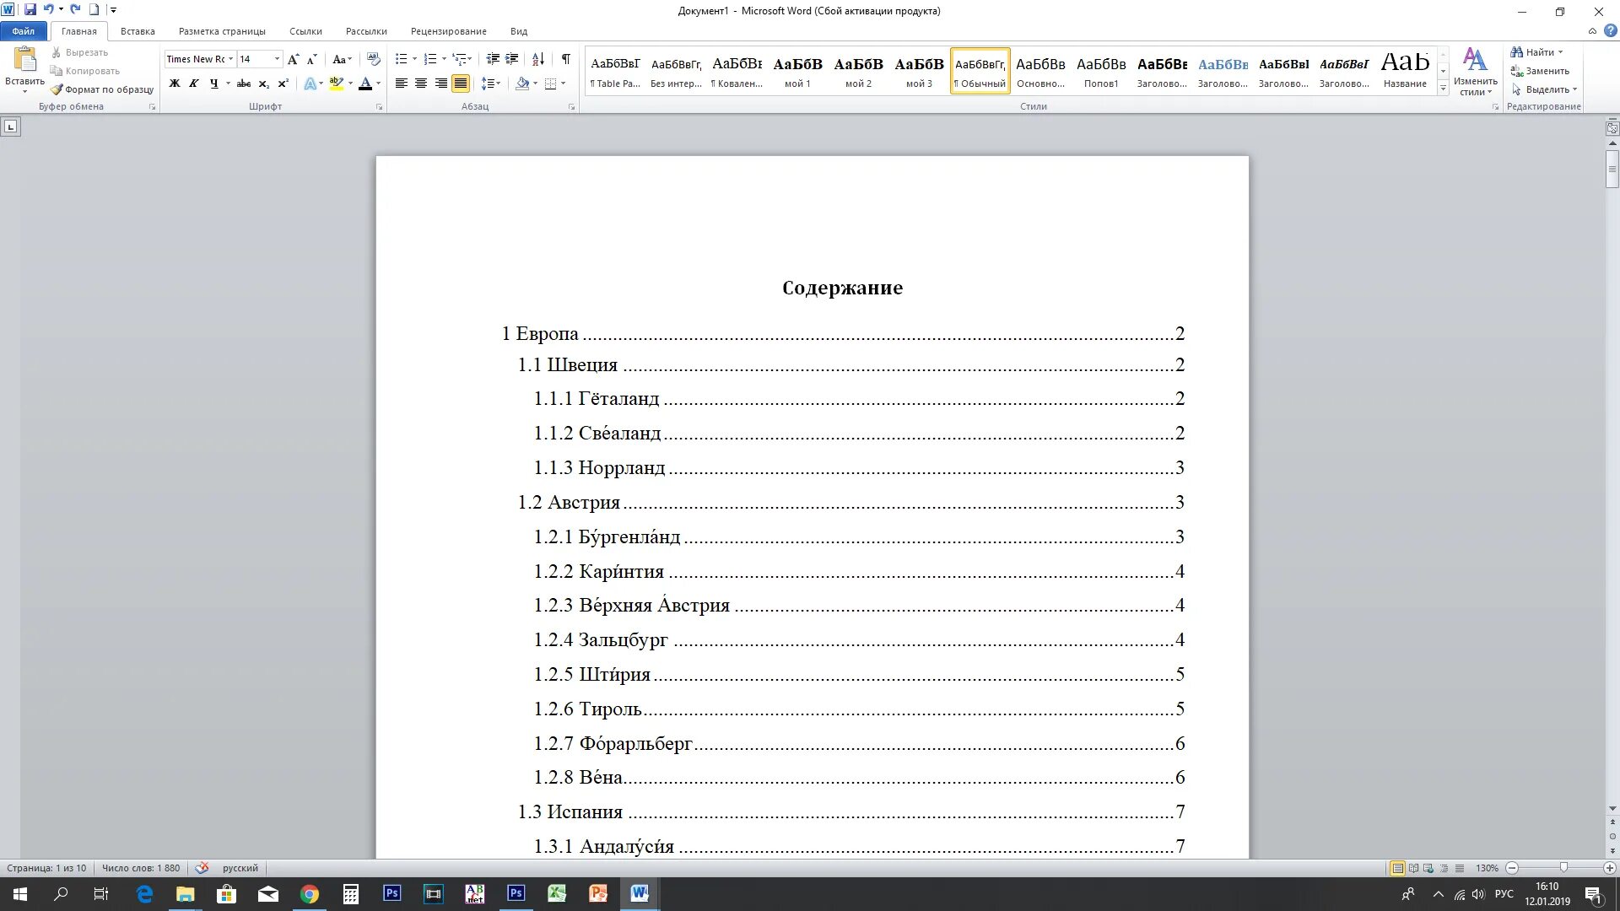Toggle bold Ж formatting
The image size is (1620, 911).
[x=175, y=84]
